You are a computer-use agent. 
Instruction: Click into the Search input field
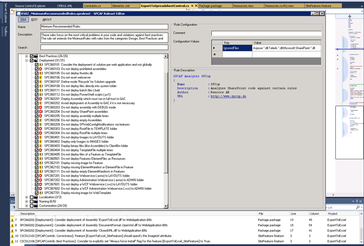click(x=104, y=47)
